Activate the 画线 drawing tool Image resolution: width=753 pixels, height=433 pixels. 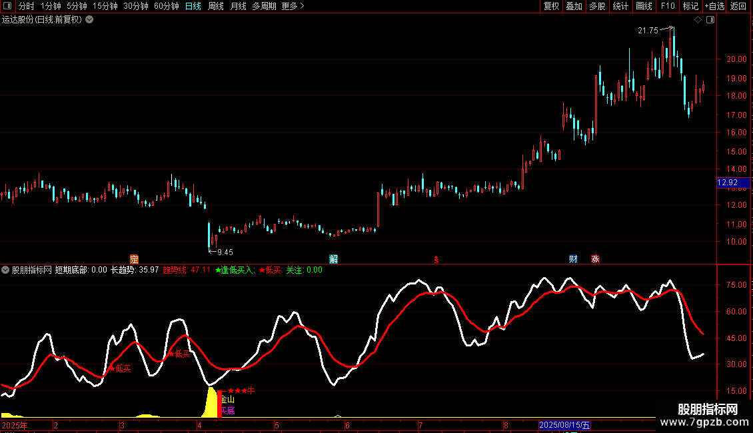644,6
